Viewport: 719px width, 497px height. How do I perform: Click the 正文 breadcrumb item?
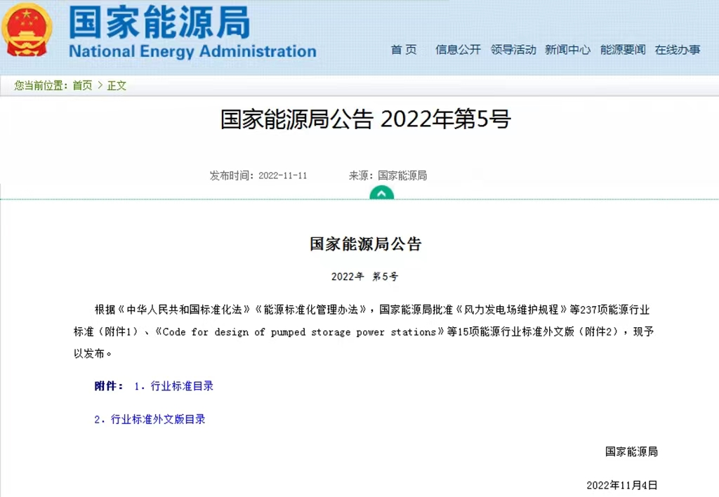[117, 85]
